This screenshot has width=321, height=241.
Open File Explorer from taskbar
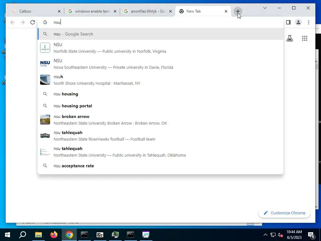(38, 235)
